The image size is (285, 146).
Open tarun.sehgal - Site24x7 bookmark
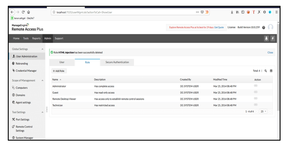(23, 18)
